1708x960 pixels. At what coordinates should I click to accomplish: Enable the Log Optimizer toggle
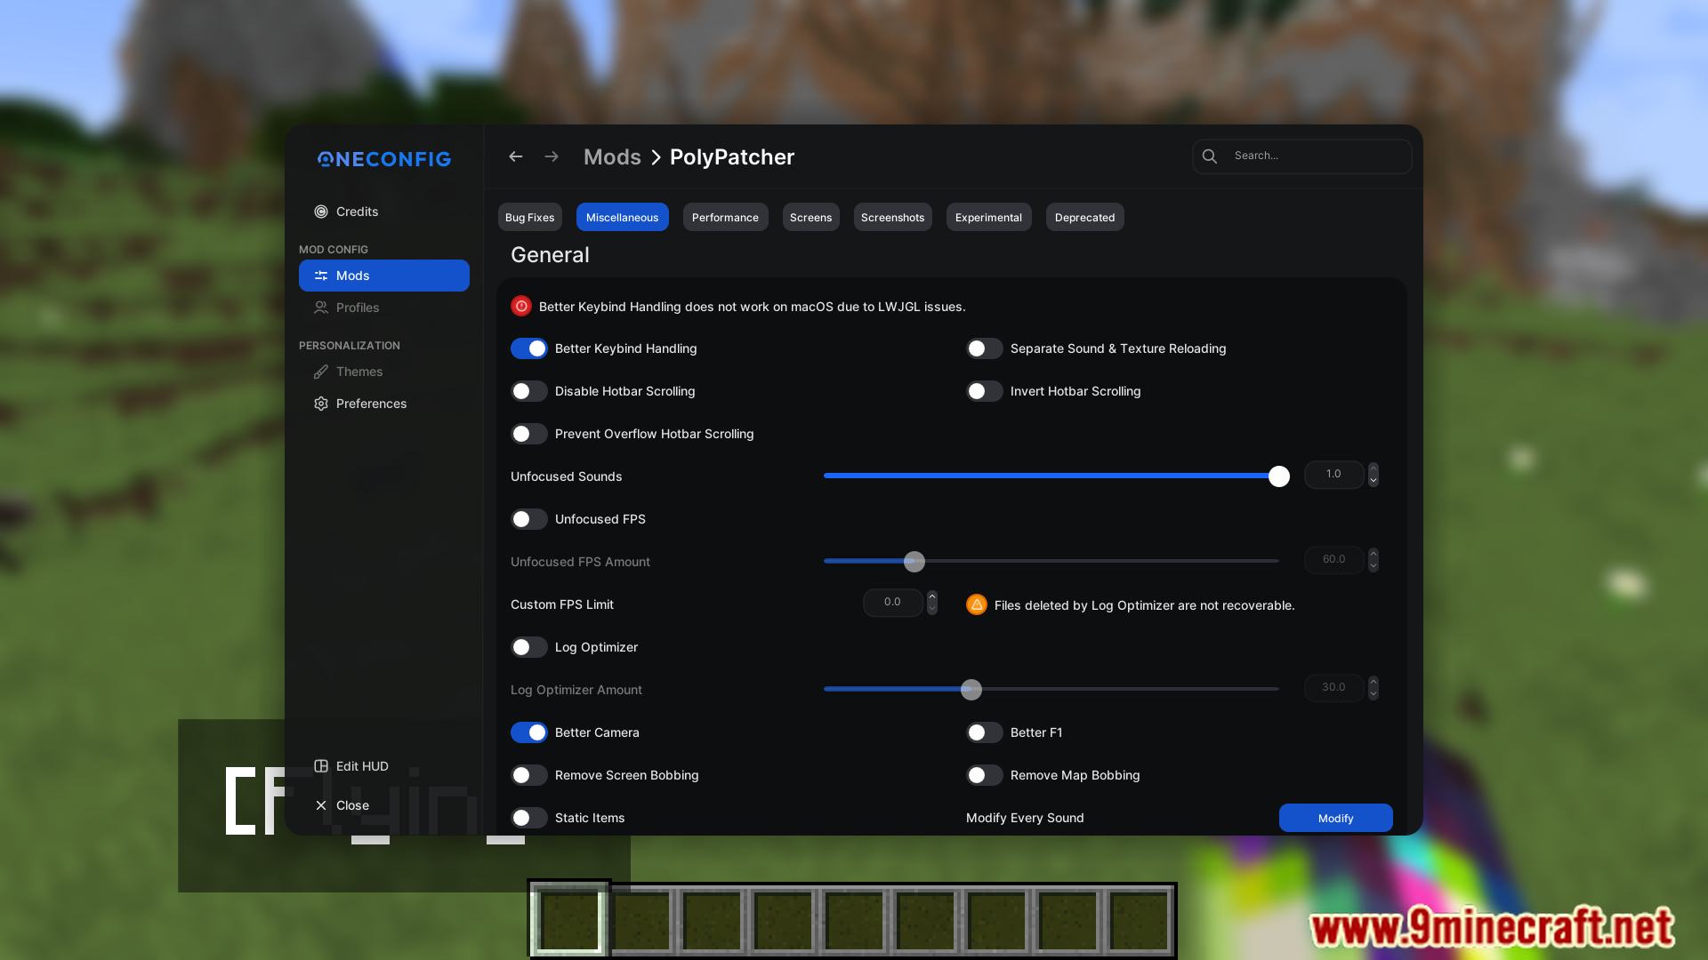point(529,647)
